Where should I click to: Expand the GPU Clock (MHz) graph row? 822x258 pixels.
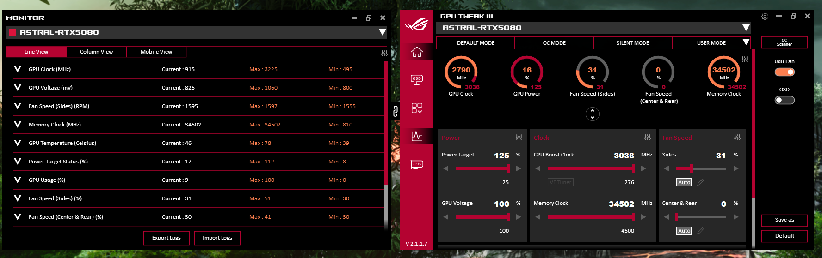pos(18,69)
